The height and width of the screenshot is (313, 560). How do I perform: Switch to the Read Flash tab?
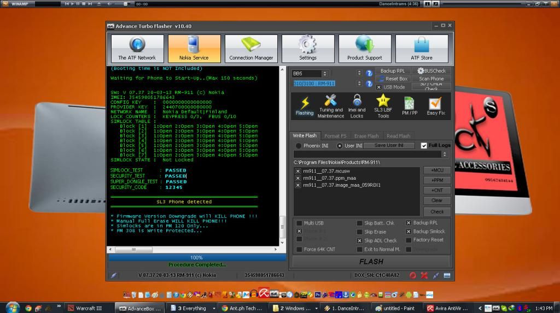click(x=398, y=135)
